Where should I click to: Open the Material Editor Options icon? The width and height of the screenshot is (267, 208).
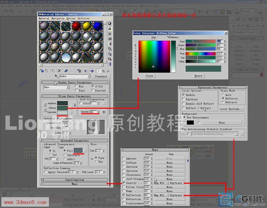[110, 54]
